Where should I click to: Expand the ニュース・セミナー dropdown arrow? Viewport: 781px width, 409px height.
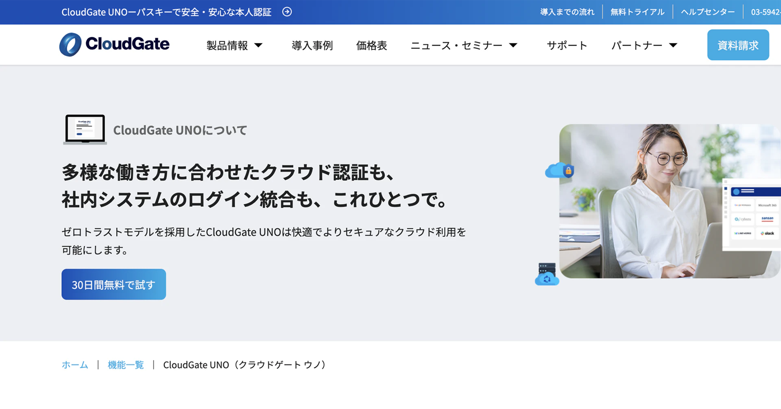pos(513,45)
